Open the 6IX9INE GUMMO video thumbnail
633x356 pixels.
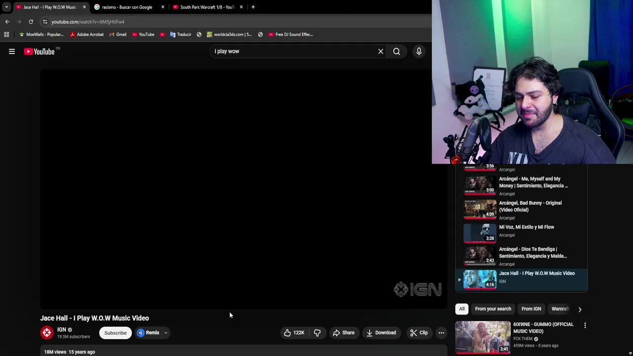coord(483,337)
